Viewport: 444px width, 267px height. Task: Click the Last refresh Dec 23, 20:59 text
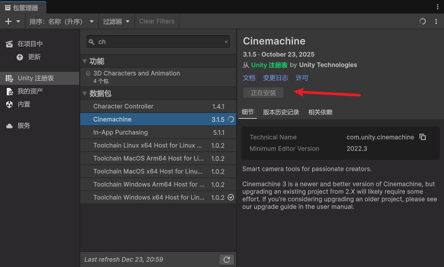(124, 259)
